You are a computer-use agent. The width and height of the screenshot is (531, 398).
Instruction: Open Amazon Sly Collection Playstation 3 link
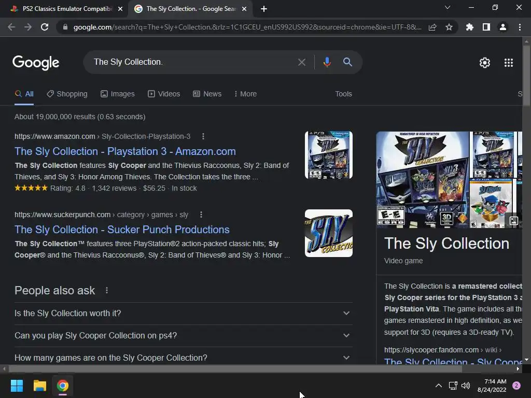tap(125, 151)
